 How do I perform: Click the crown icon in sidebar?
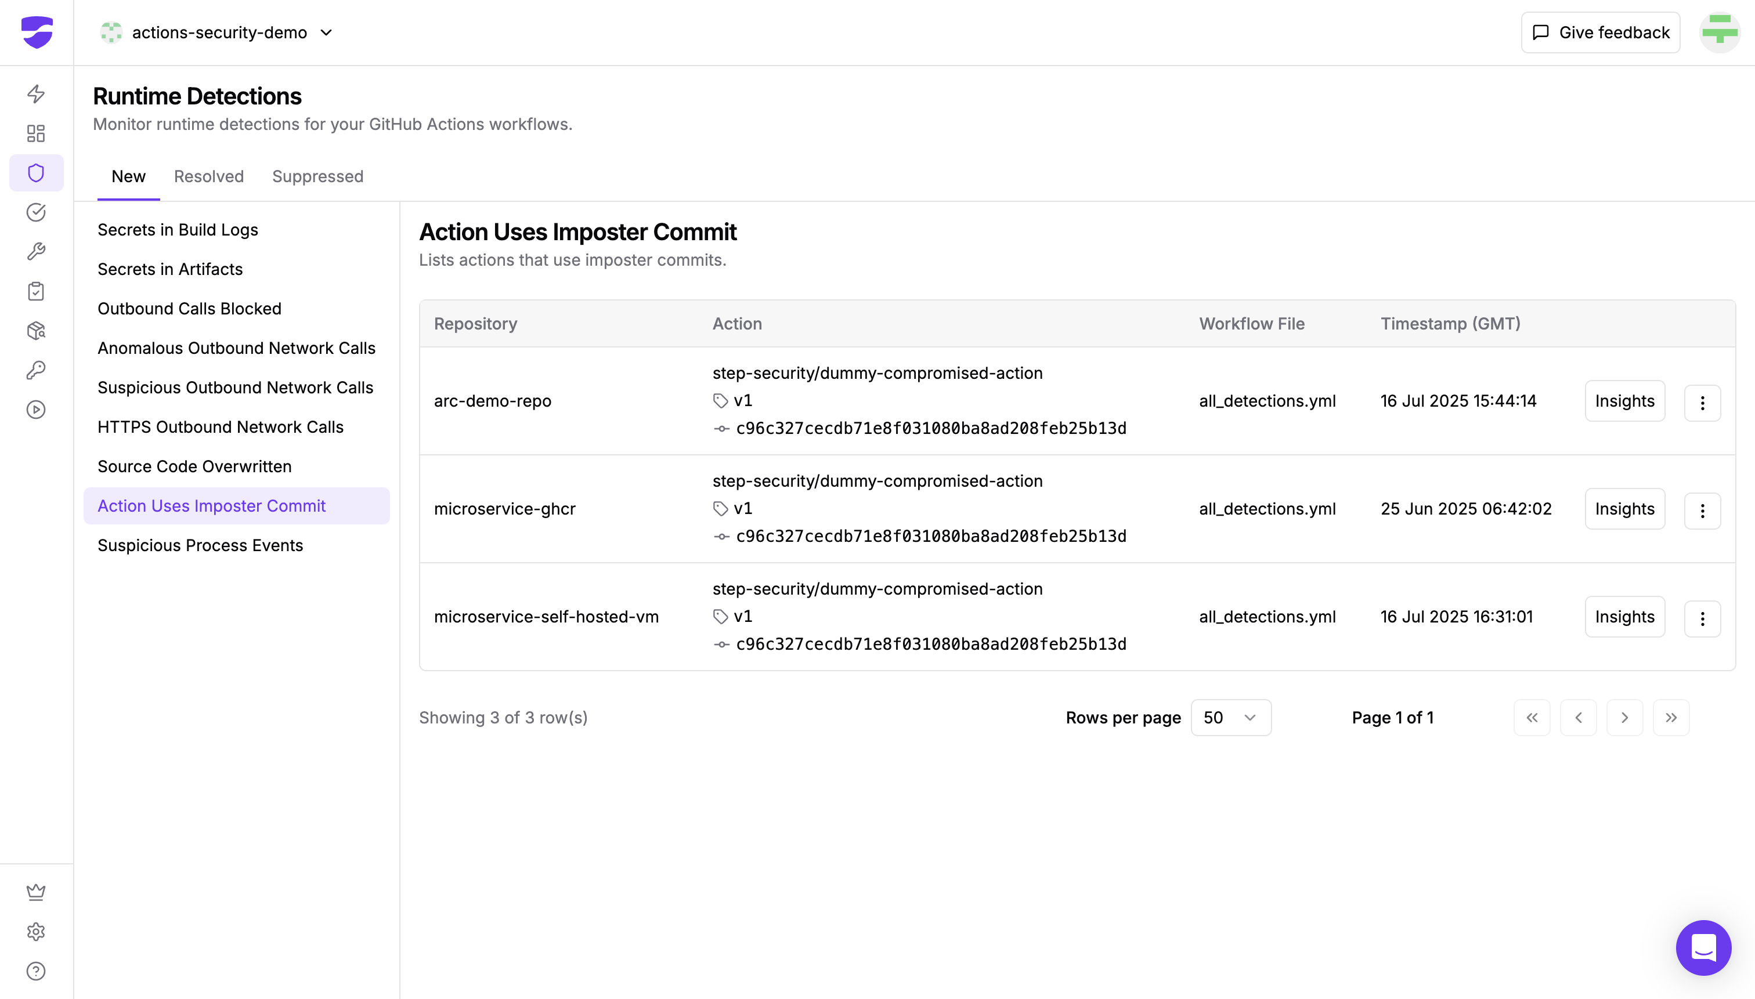click(35, 891)
